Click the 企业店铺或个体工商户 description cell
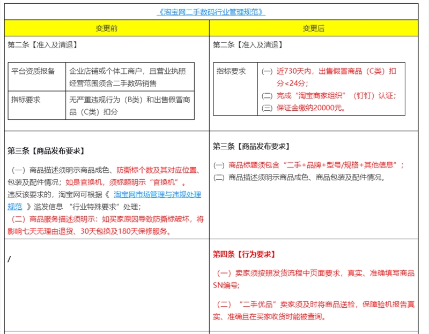Screen dimensions: 429x334 pyautogui.click(x=130, y=77)
